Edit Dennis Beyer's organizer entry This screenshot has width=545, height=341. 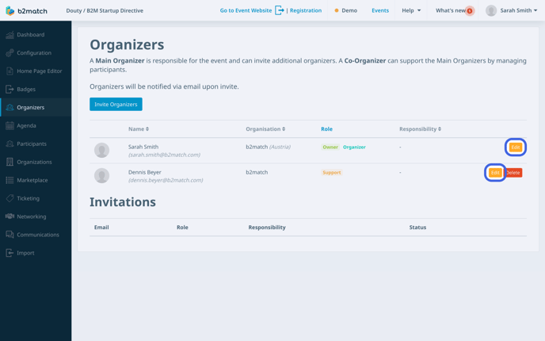point(495,173)
